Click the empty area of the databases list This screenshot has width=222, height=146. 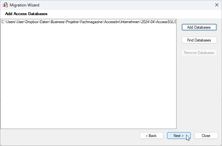coord(88,77)
